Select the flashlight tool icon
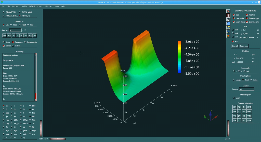The height and width of the screenshot is (142, 261). pos(228,32)
